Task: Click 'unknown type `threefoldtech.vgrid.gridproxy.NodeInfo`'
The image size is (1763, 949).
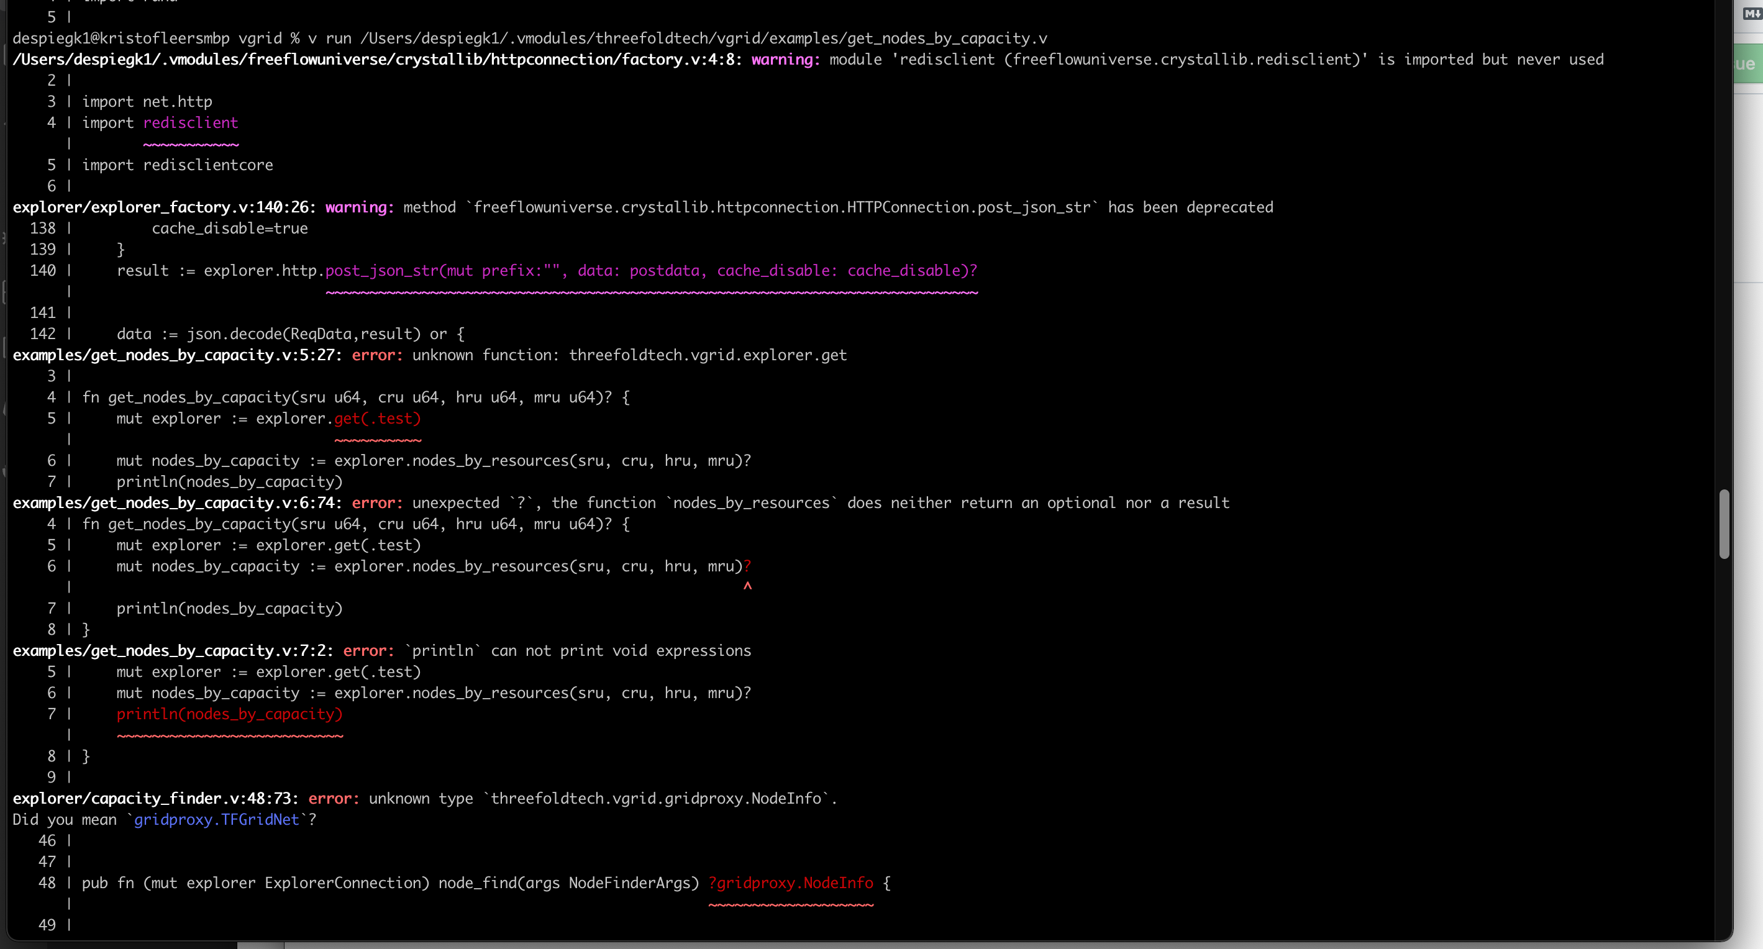Action: 599,799
